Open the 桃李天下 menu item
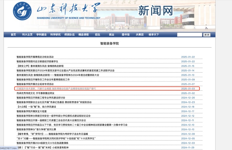The height and width of the screenshot is (150, 232). (x=154, y=35)
